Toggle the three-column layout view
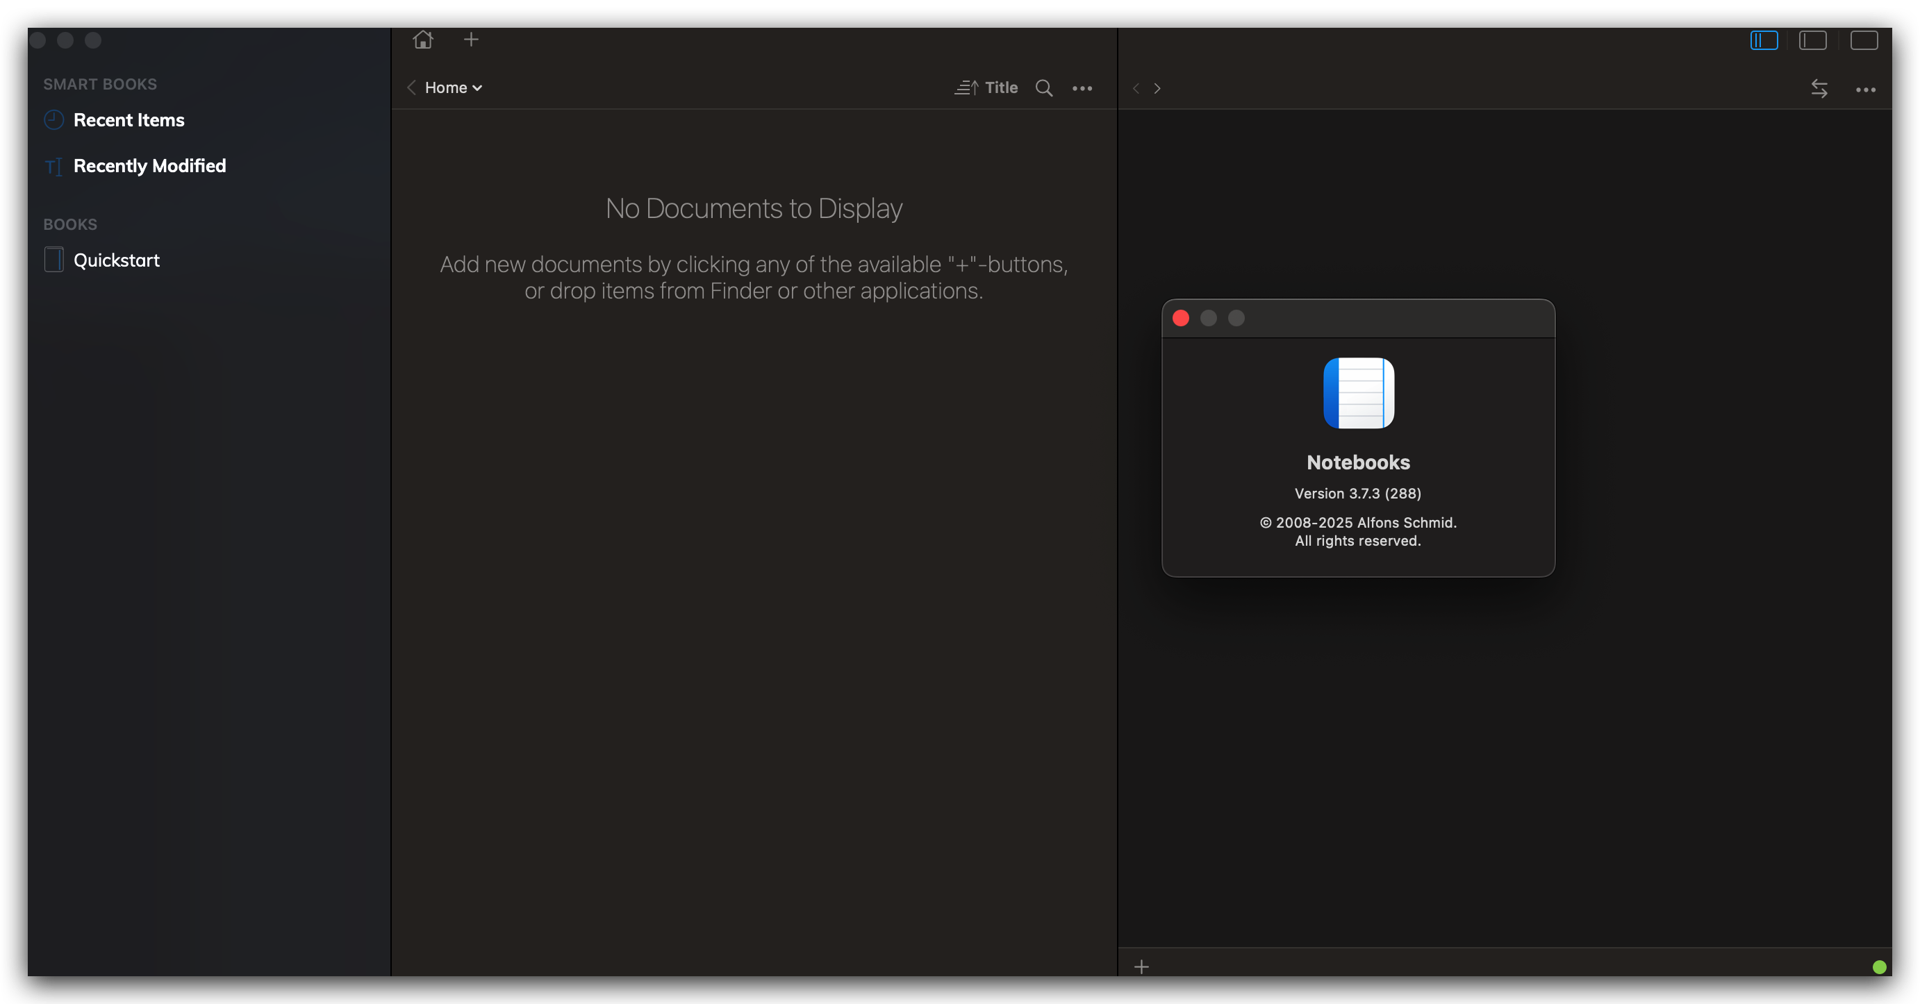This screenshot has width=1920, height=1004. click(x=1764, y=40)
